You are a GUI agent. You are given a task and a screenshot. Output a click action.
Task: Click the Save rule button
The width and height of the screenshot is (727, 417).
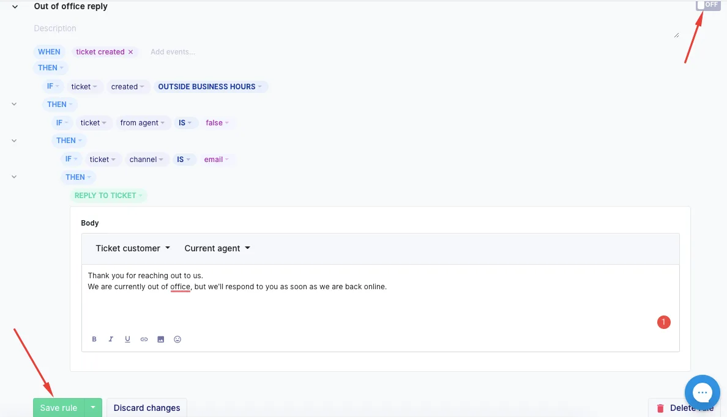(59, 408)
